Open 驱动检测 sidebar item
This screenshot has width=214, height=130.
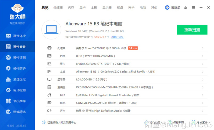[17, 90]
